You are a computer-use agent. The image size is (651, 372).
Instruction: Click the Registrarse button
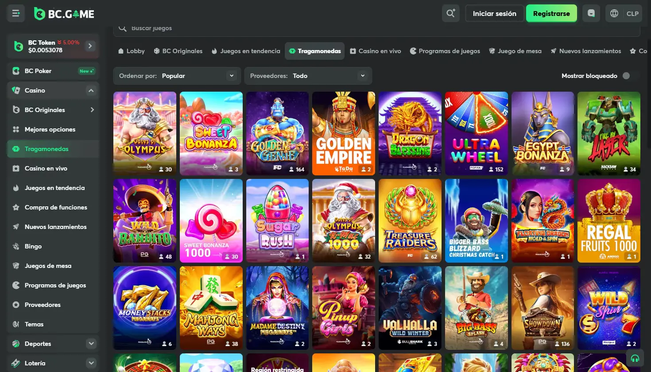pyautogui.click(x=551, y=13)
